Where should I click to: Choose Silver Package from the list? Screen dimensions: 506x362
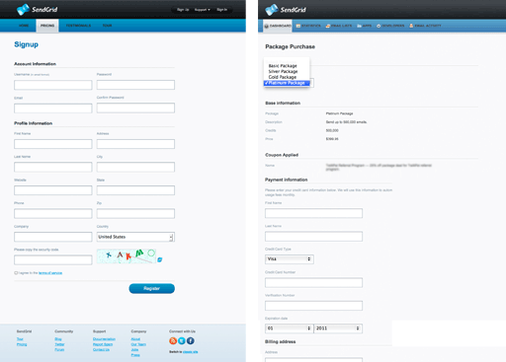(283, 71)
